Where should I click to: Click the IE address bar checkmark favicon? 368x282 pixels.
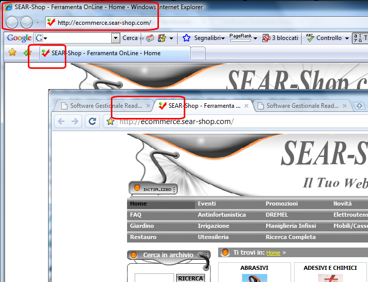click(x=51, y=23)
